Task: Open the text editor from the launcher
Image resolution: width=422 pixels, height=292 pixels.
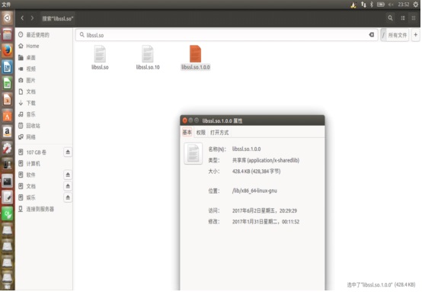Action: (x=8, y=197)
